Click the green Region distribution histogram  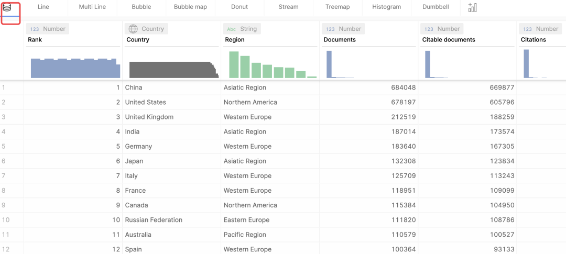(273, 64)
